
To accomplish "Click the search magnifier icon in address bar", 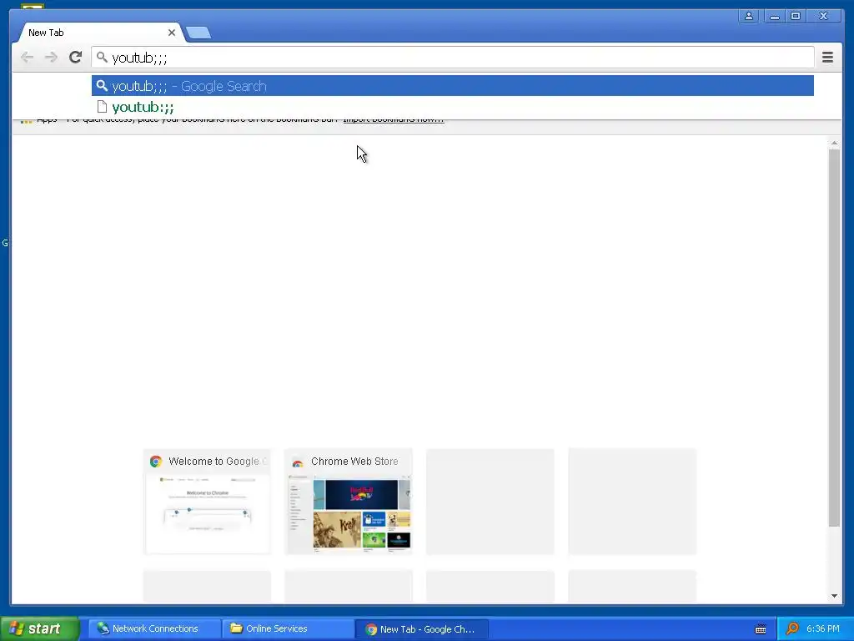I will pos(102,57).
